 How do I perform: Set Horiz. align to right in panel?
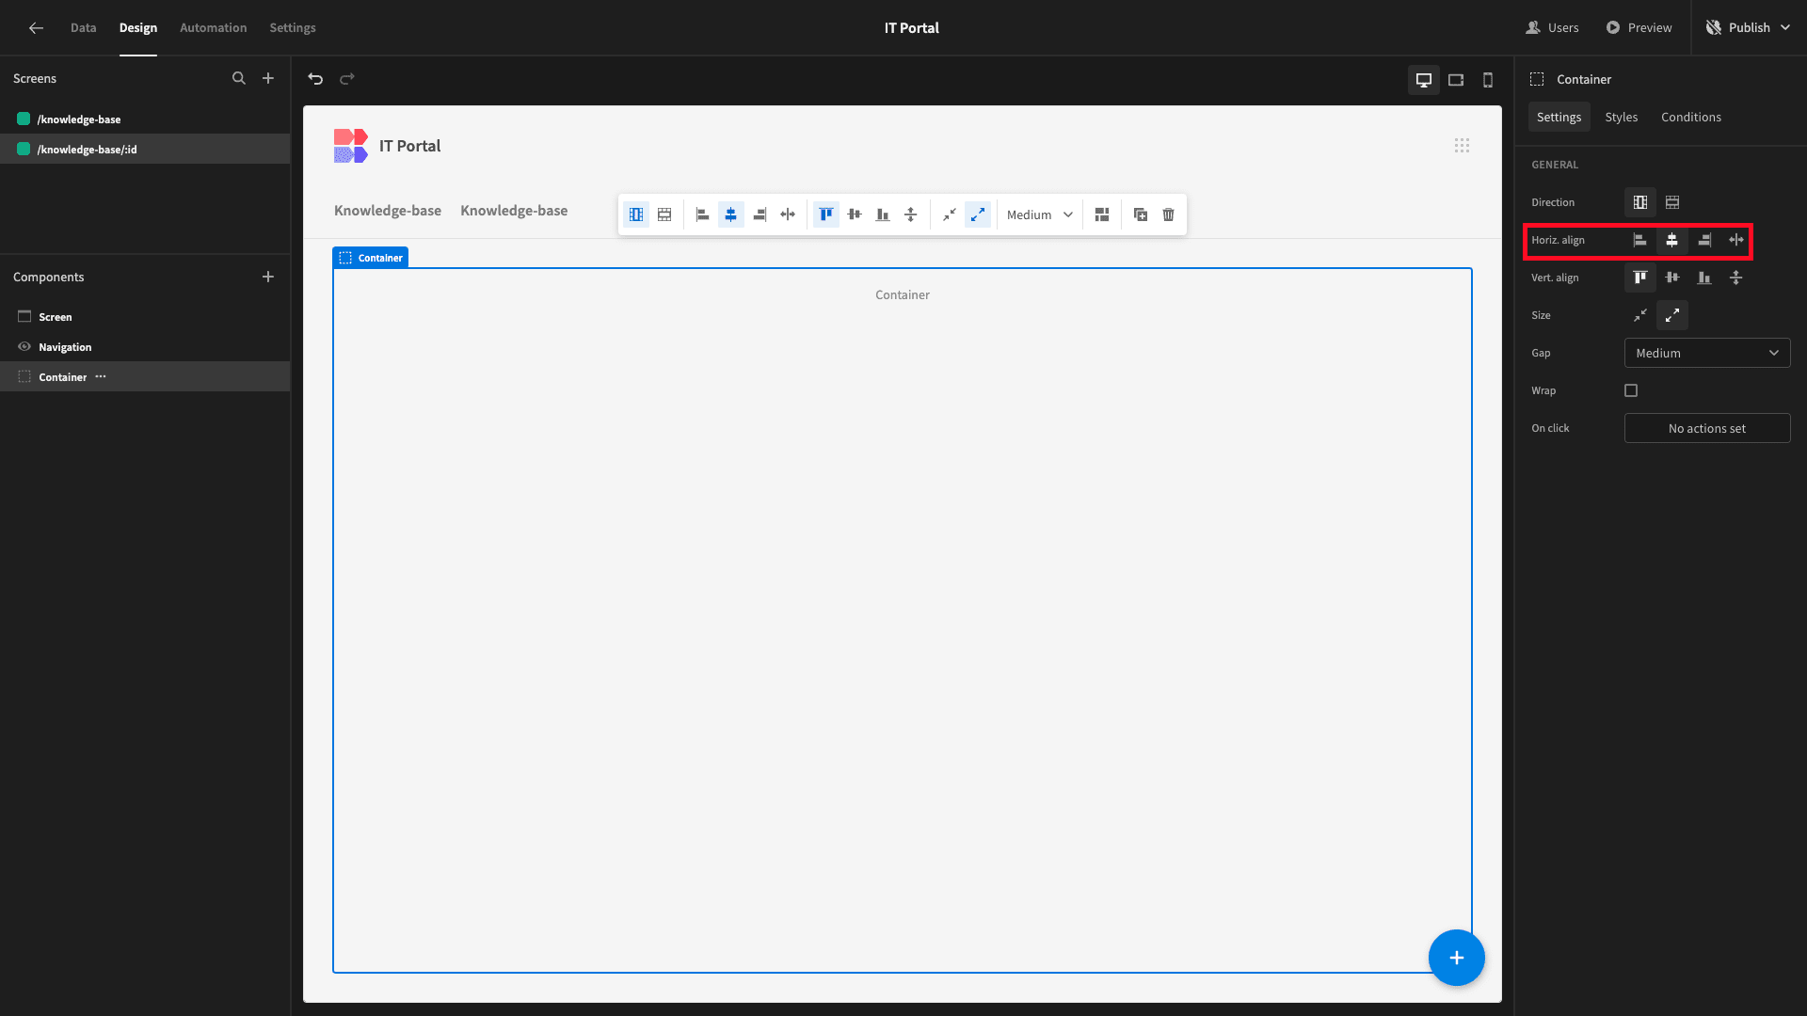(1704, 240)
